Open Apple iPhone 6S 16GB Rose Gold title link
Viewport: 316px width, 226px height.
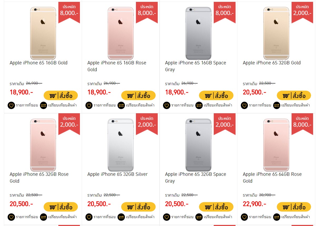click(117, 66)
